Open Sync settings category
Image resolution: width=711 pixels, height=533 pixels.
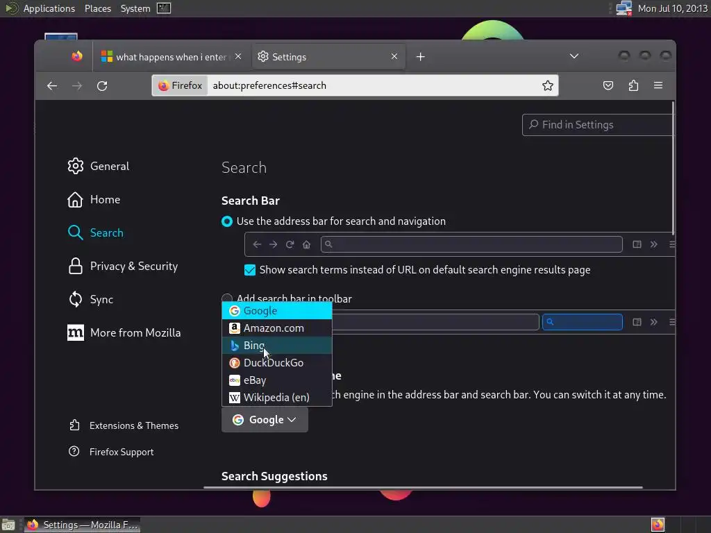tap(90, 300)
